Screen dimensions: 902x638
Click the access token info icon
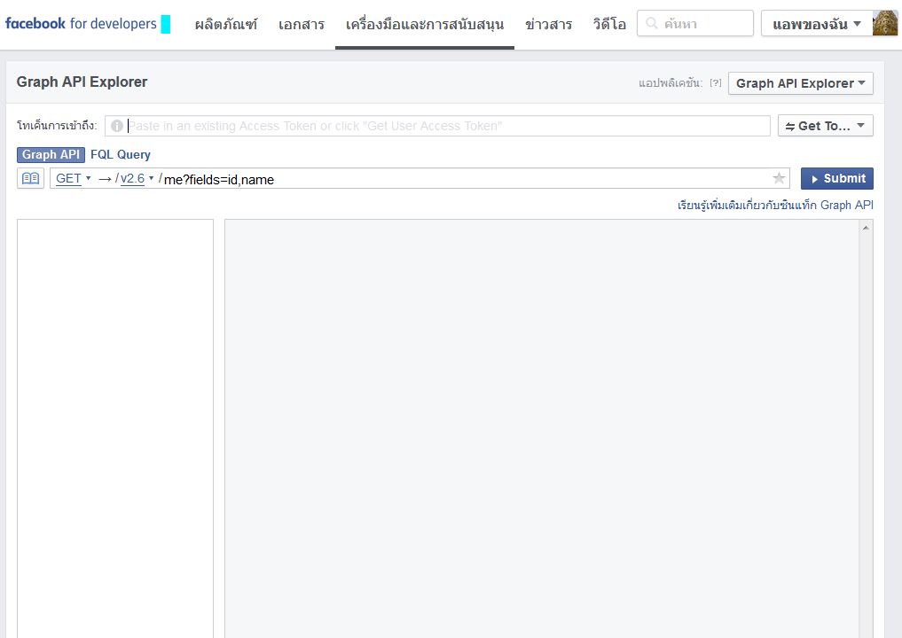(x=116, y=126)
